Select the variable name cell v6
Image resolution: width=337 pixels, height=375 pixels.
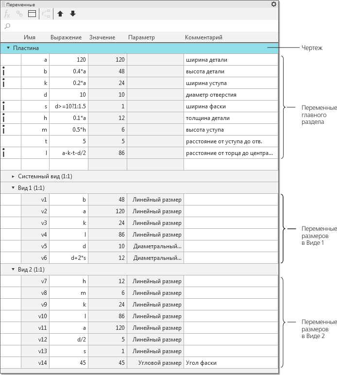(x=35, y=258)
